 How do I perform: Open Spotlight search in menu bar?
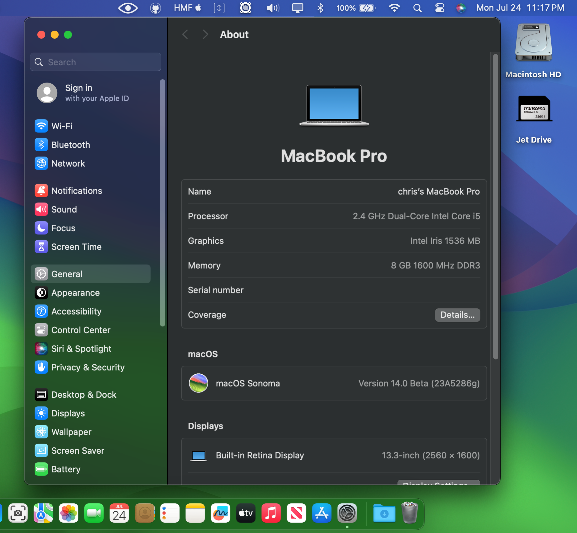coord(417,8)
